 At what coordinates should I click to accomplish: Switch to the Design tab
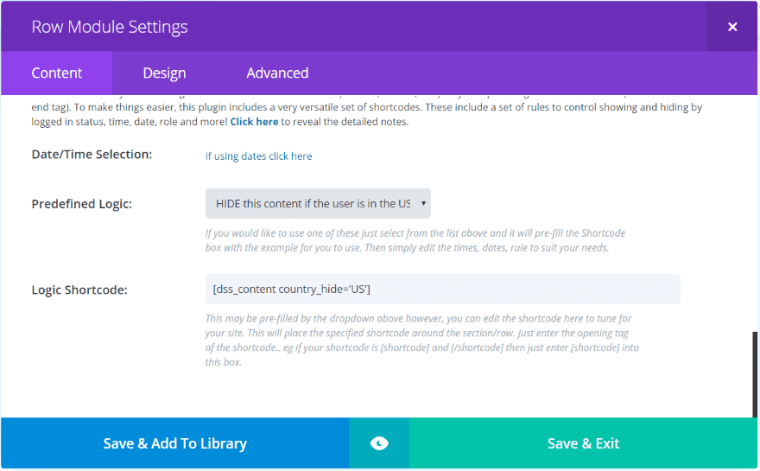tap(164, 73)
